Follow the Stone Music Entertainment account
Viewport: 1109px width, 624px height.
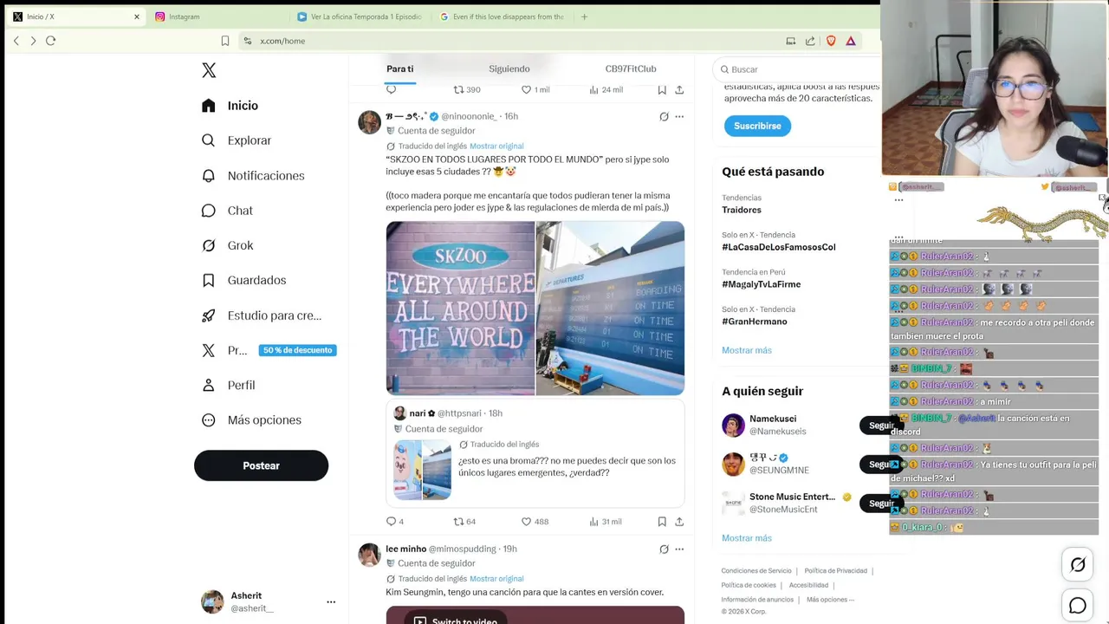coord(881,503)
